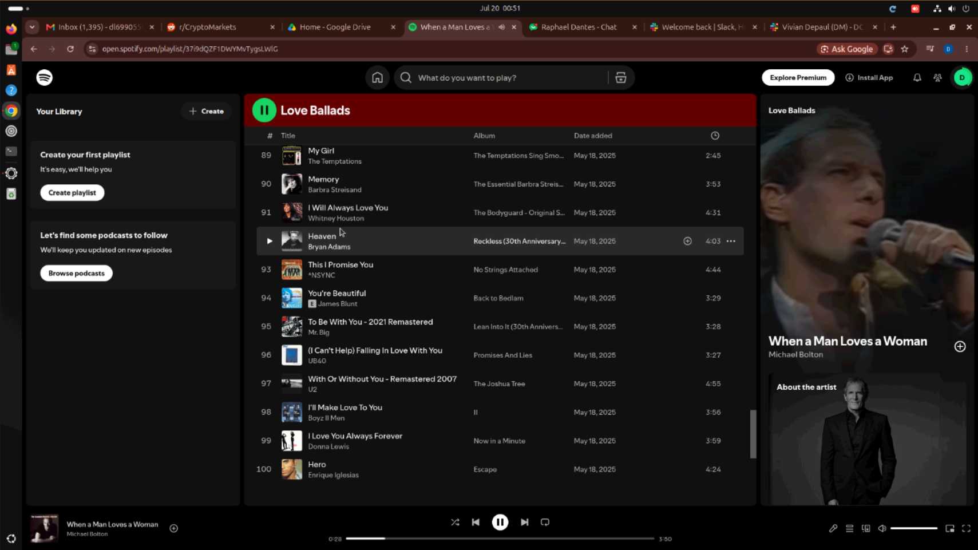
Task: Mute the player volume
Action: click(x=882, y=528)
